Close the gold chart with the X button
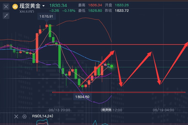The image size is (188, 125). coord(6,6)
